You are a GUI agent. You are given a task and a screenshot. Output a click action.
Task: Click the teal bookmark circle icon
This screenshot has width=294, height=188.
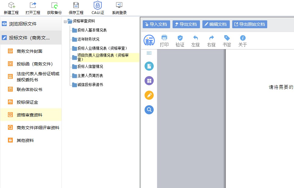149,66
